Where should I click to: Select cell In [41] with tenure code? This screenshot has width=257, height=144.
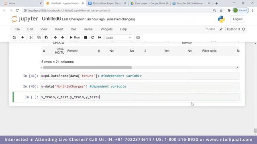[139, 76]
